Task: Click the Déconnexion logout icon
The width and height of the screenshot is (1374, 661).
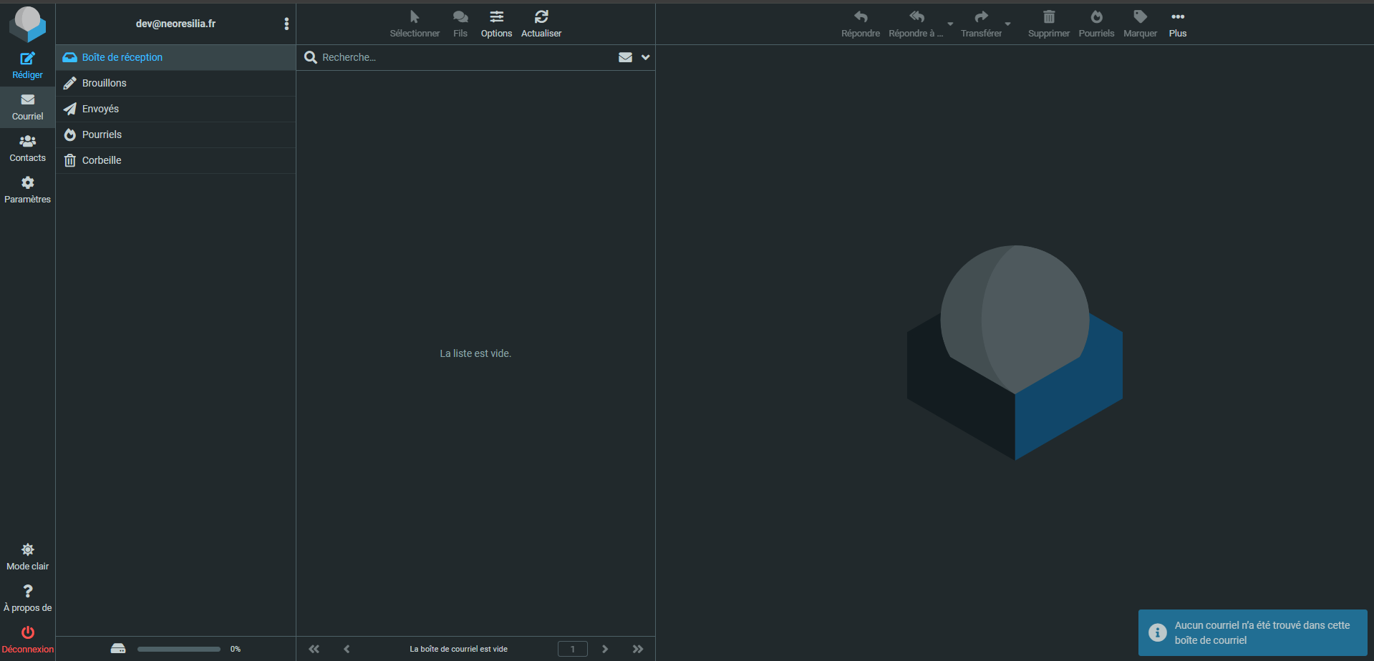Action: pyautogui.click(x=27, y=633)
